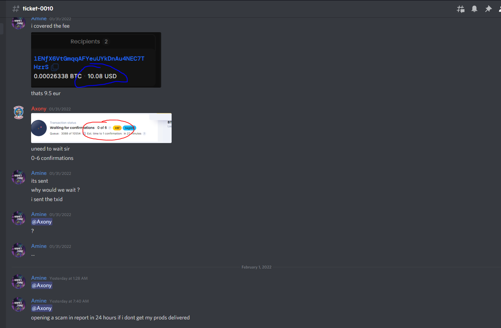
Task: Copy the bitcoin address with copy icon
Action: pyautogui.click(x=55, y=67)
